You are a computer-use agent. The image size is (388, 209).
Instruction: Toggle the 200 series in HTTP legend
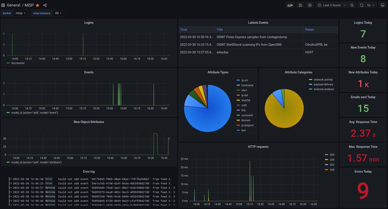click(332, 155)
